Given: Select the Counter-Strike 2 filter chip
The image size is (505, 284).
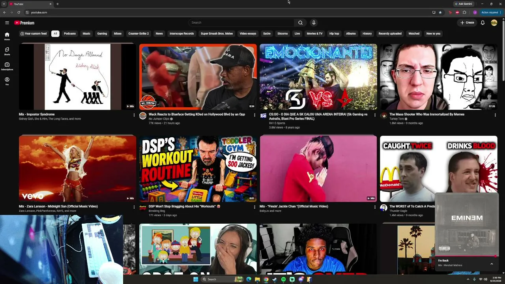Looking at the screenshot, I should click(x=138, y=34).
